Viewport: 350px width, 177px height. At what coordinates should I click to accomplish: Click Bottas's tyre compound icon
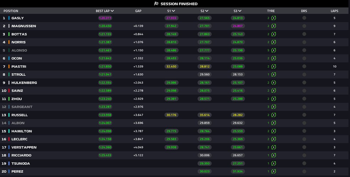pos(274,34)
